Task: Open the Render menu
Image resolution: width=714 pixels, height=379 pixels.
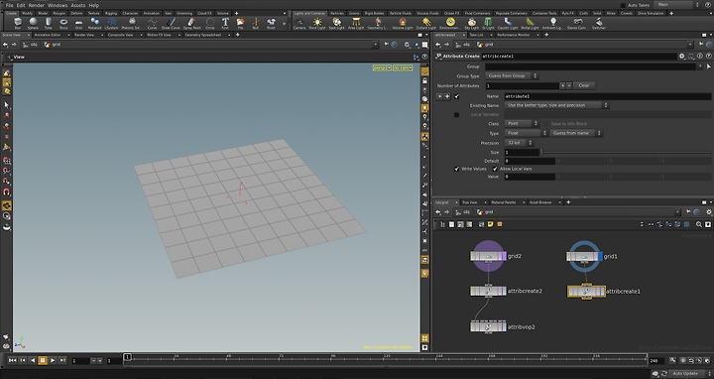Action: [x=37, y=5]
